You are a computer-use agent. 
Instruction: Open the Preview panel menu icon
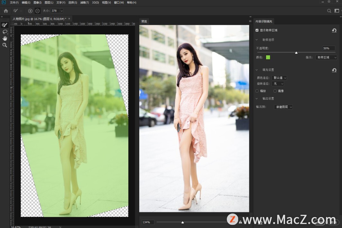(250, 21)
